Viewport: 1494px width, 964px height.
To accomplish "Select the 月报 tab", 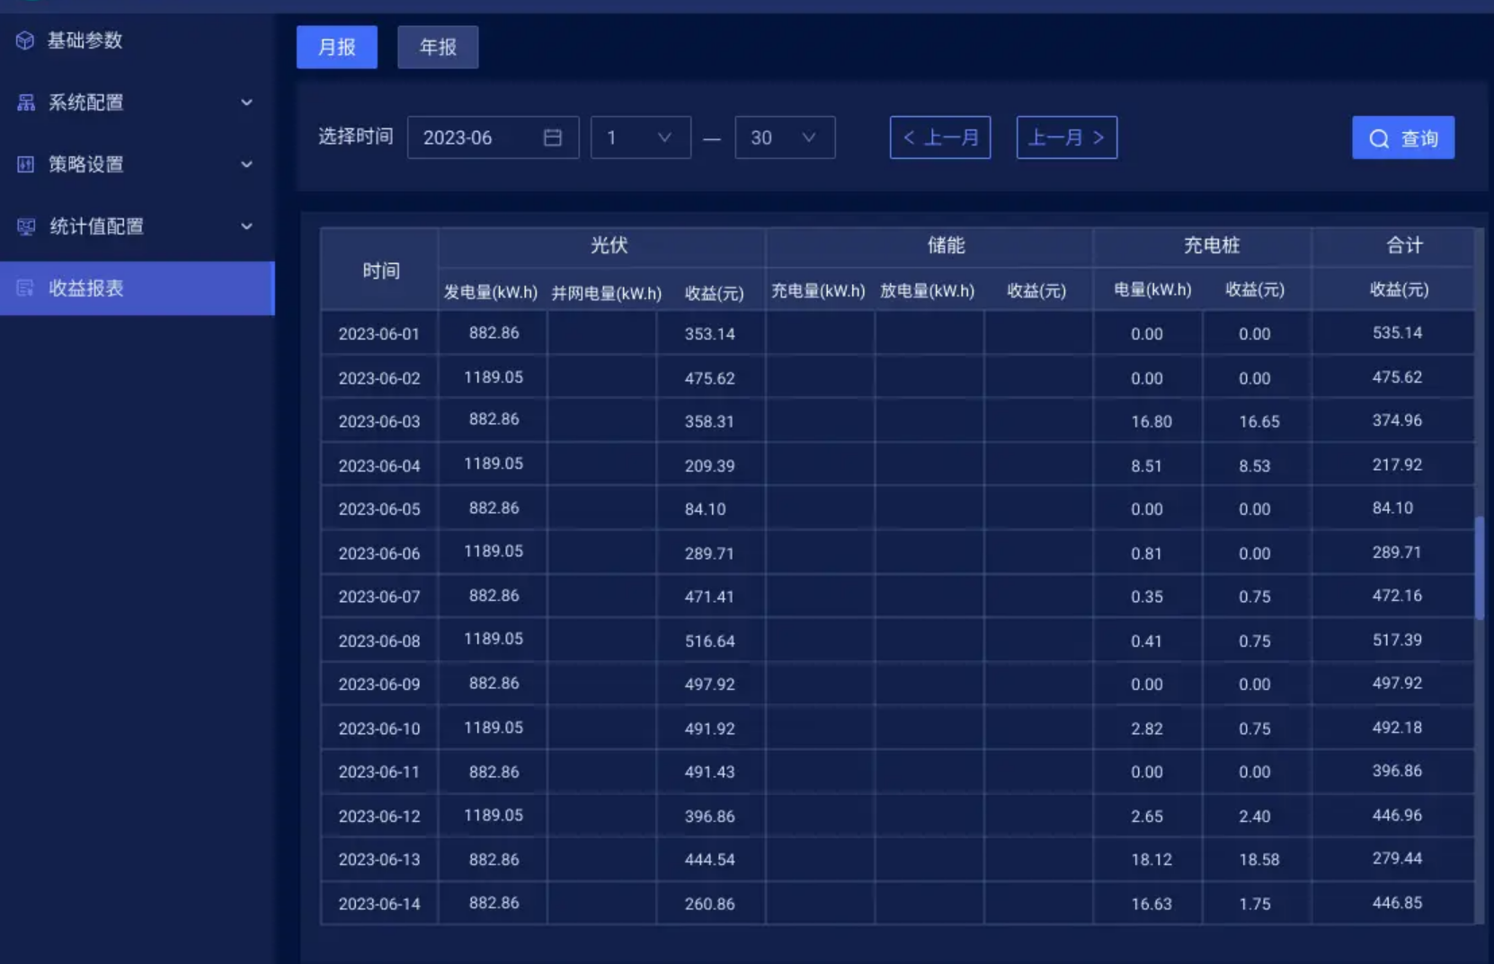I will pos(336,47).
